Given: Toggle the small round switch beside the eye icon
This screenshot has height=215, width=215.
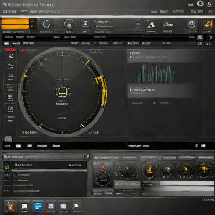Looking at the screenshot, I should tap(211, 37).
